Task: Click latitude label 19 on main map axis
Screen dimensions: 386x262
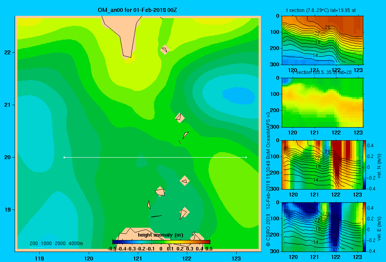Action: click(x=8, y=210)
